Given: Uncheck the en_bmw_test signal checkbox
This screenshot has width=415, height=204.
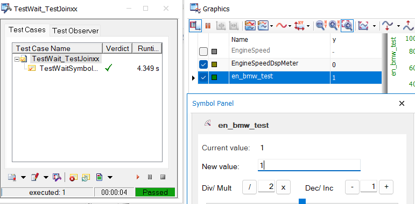Looking at the screenshot, I should (203, 78).
